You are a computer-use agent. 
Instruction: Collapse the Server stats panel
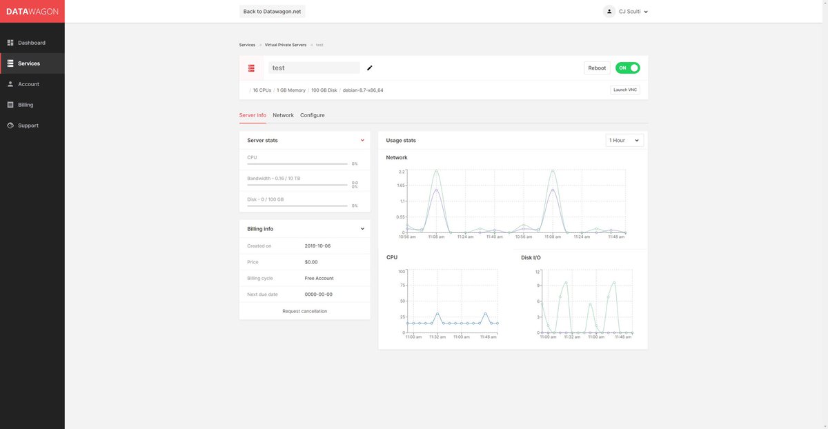(362, 140)
